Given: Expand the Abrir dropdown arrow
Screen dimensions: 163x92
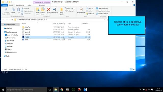Looking at the screenshot, I should pos(92,8).
